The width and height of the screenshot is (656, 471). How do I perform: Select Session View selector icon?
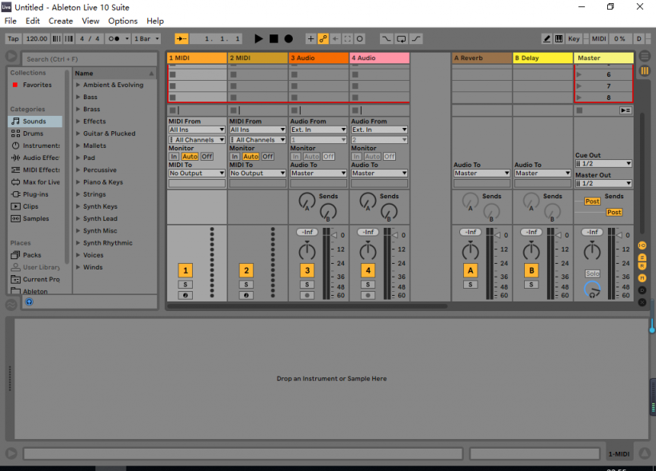645,70
